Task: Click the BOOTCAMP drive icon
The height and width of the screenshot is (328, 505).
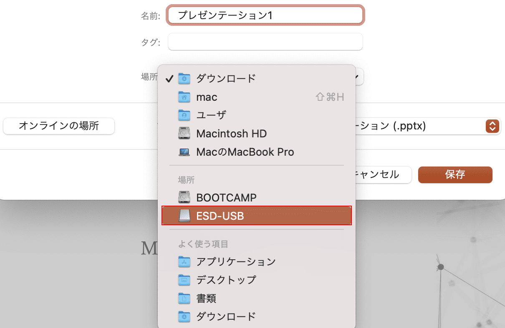Action: point(184,197)
